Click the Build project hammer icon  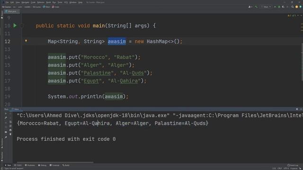(x=256, y=7)
